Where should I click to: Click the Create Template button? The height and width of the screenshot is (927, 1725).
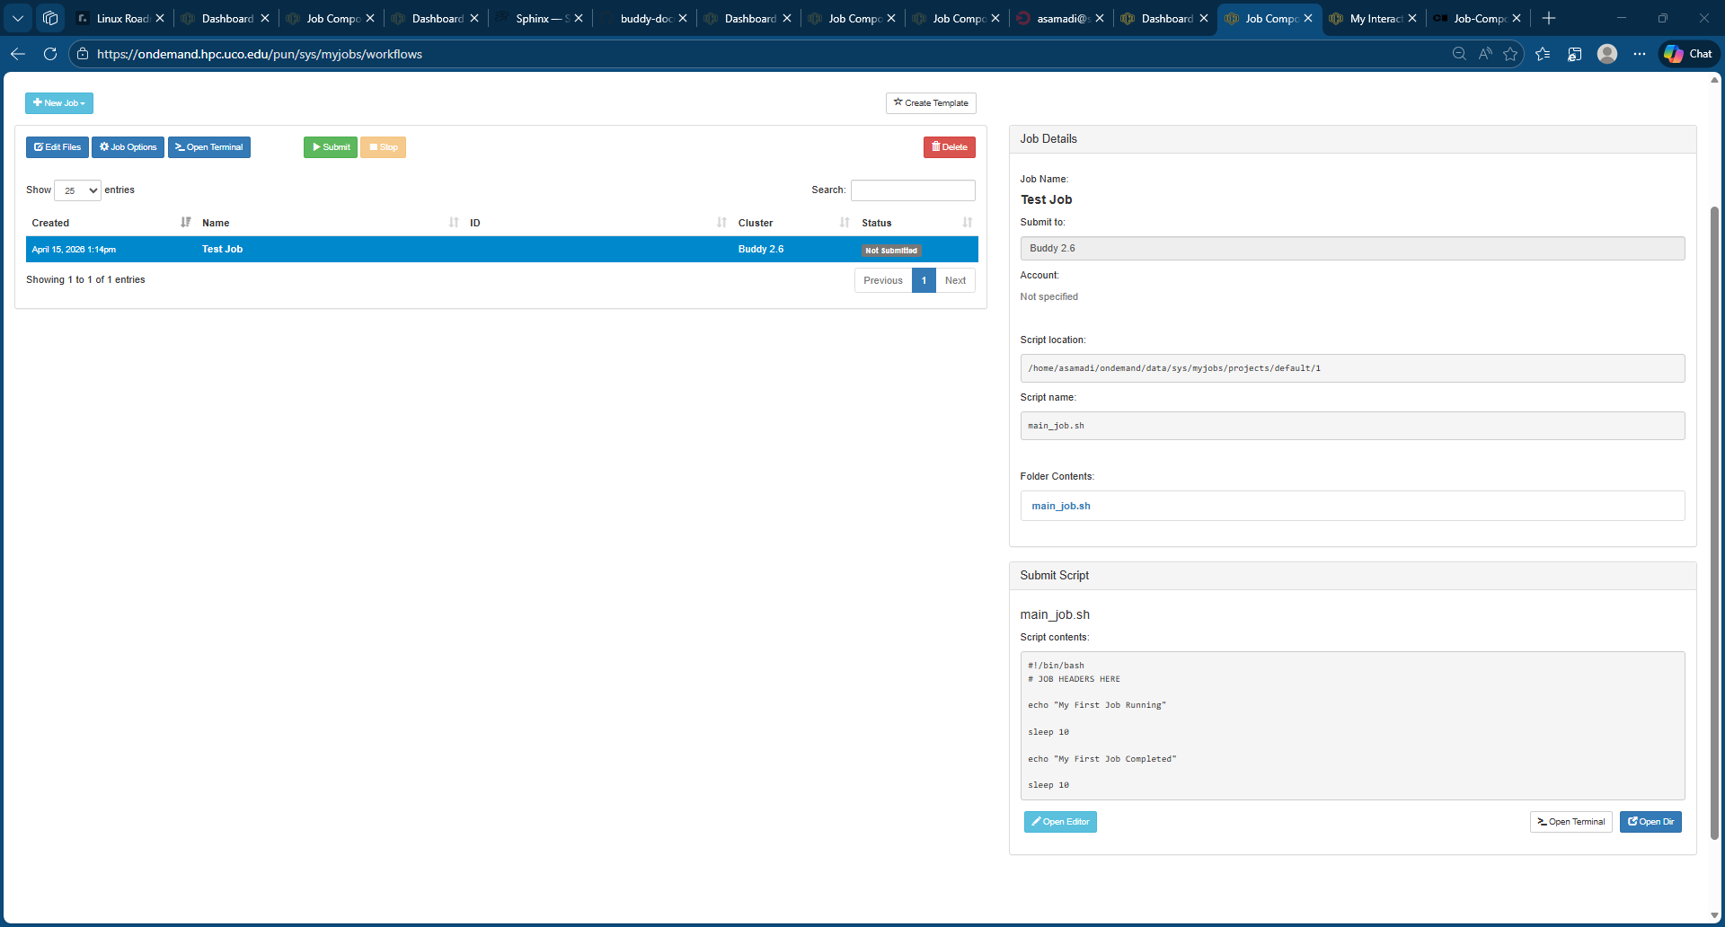click(931, 103)
